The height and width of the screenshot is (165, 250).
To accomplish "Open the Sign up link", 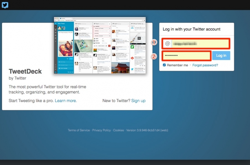I will pyautogui.click(x=138, y=101).
